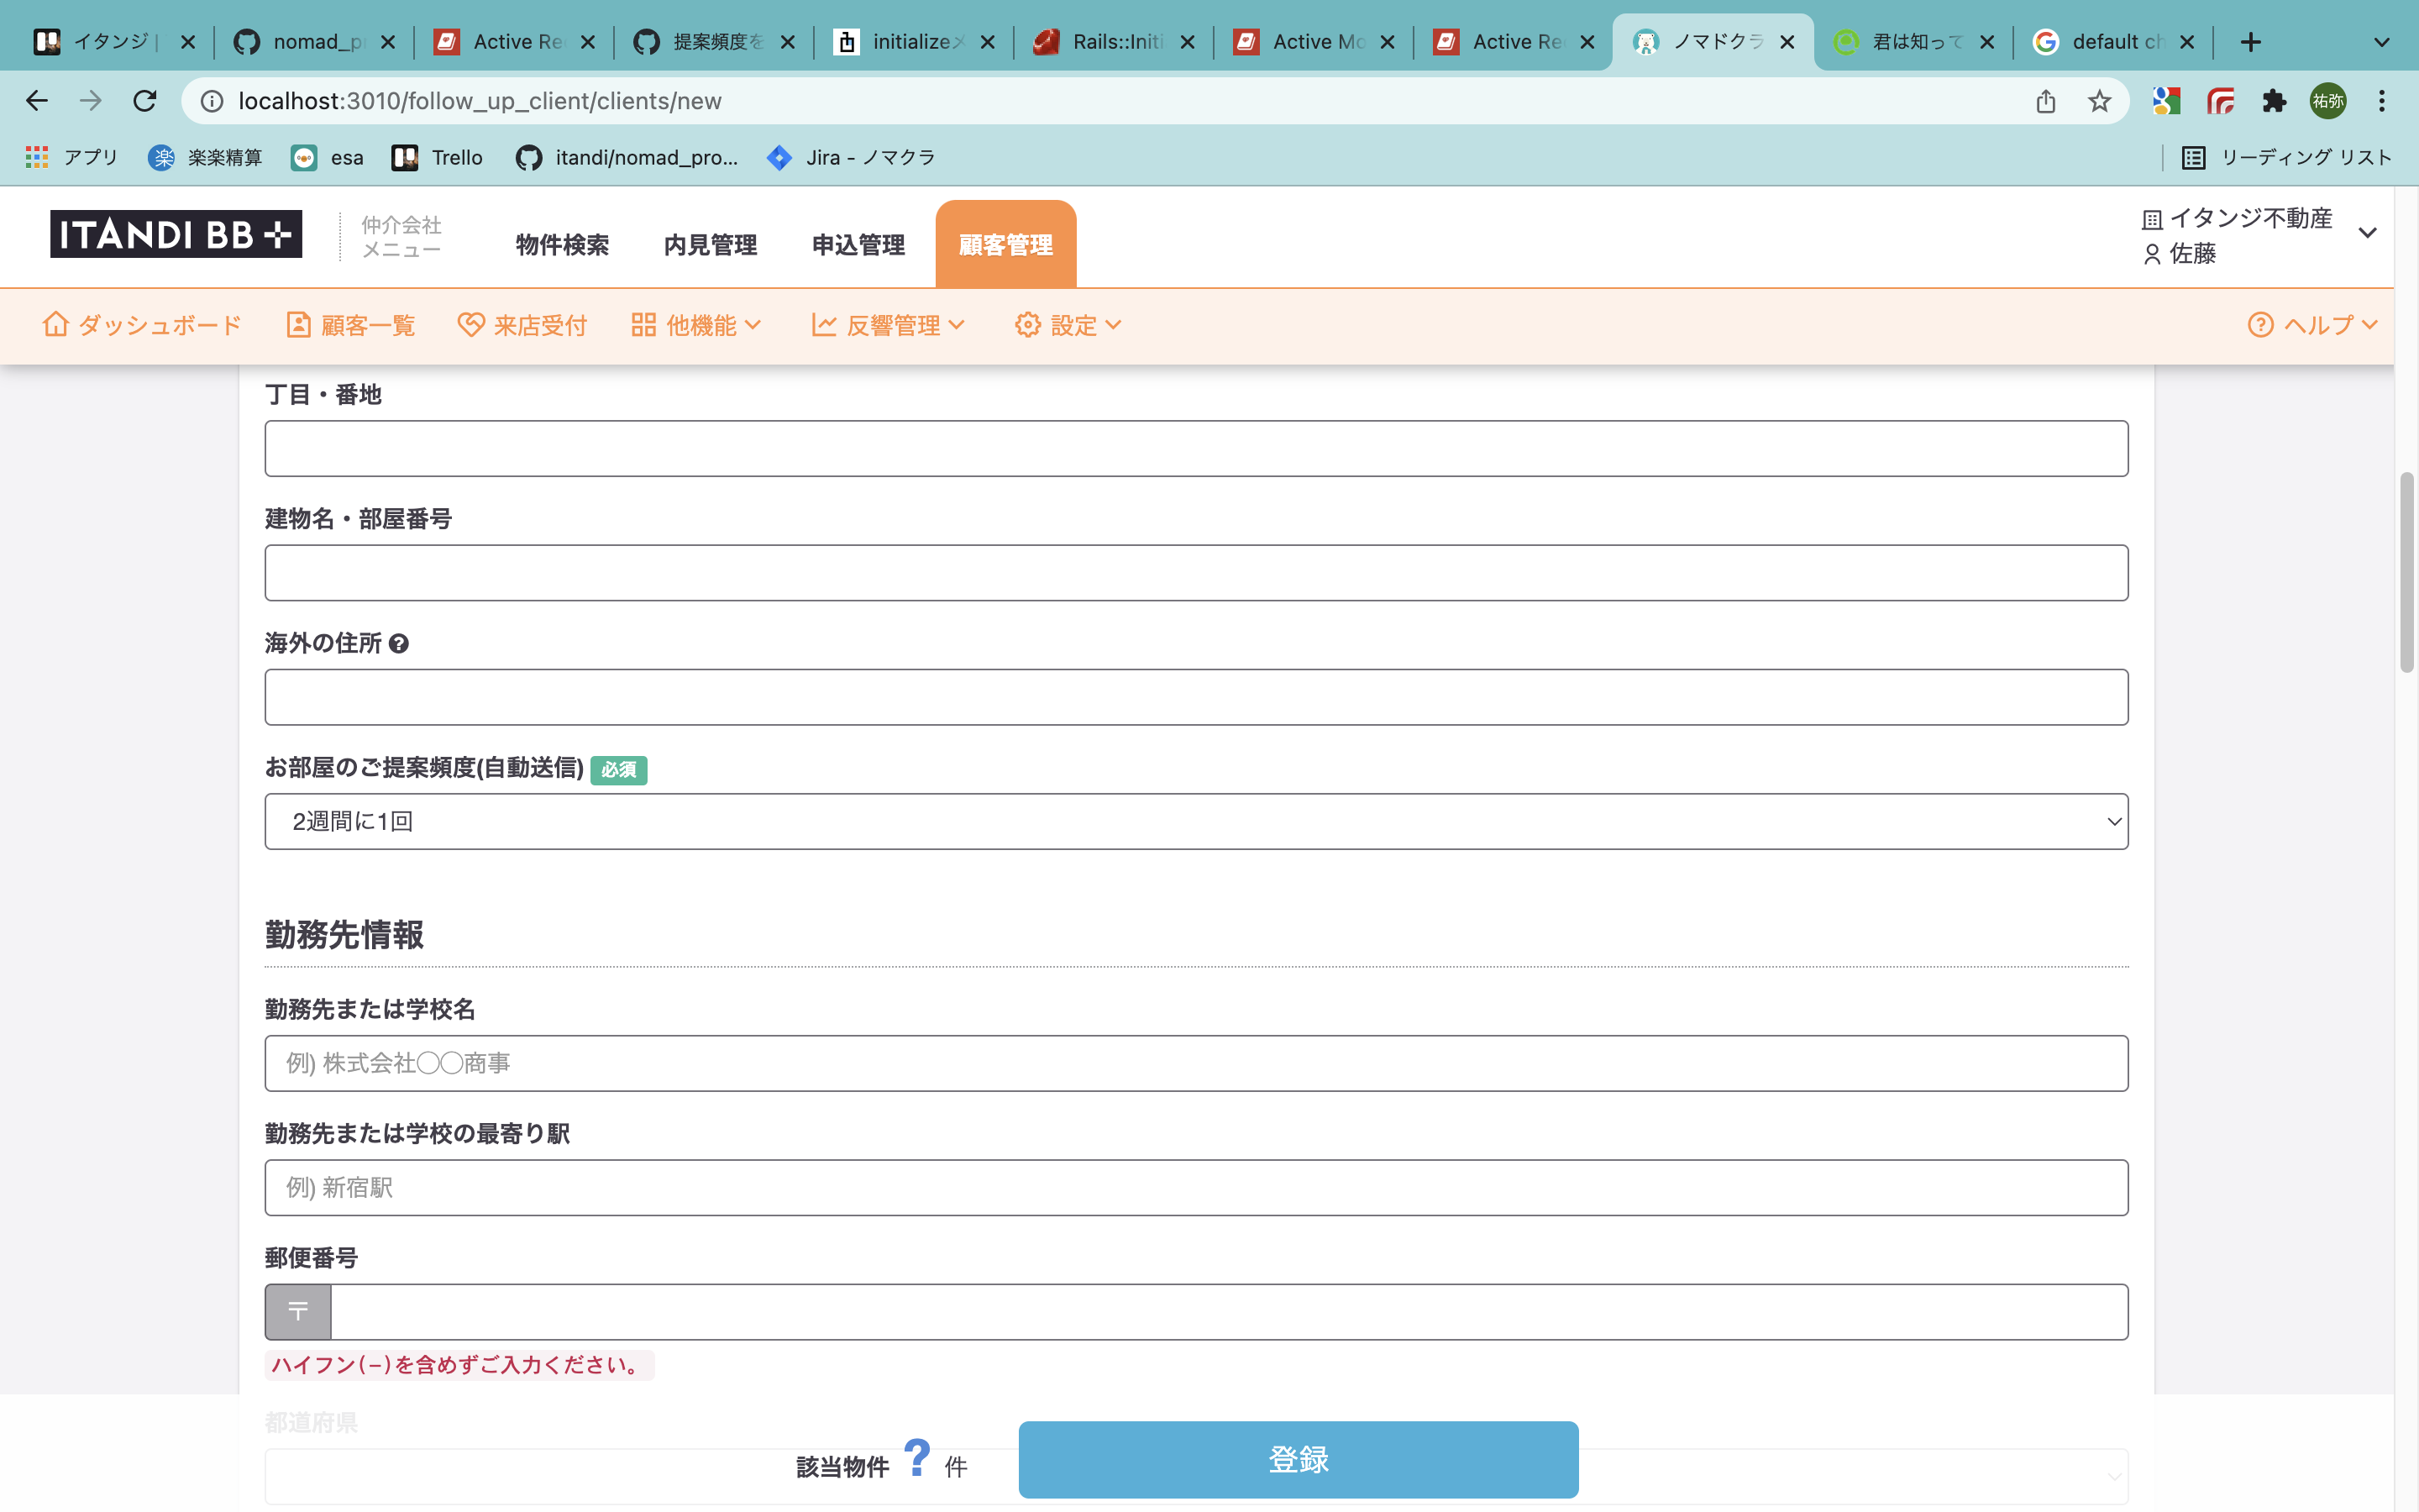Switch to the イタンジ Trello browser tab
Screen dimensions: 2419x1512
(x=114, y=42)
